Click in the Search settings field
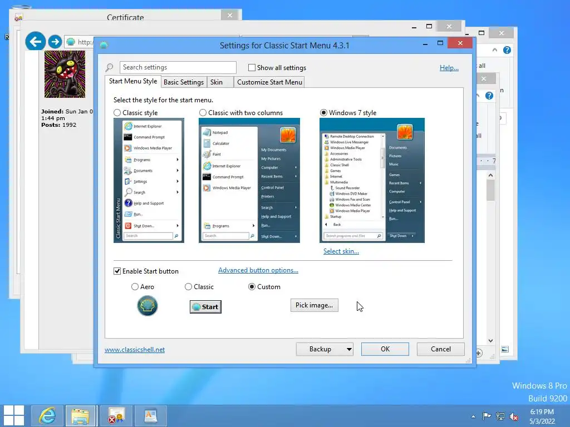Viewport: 570px width, 427px height. [x=178, y=67]
